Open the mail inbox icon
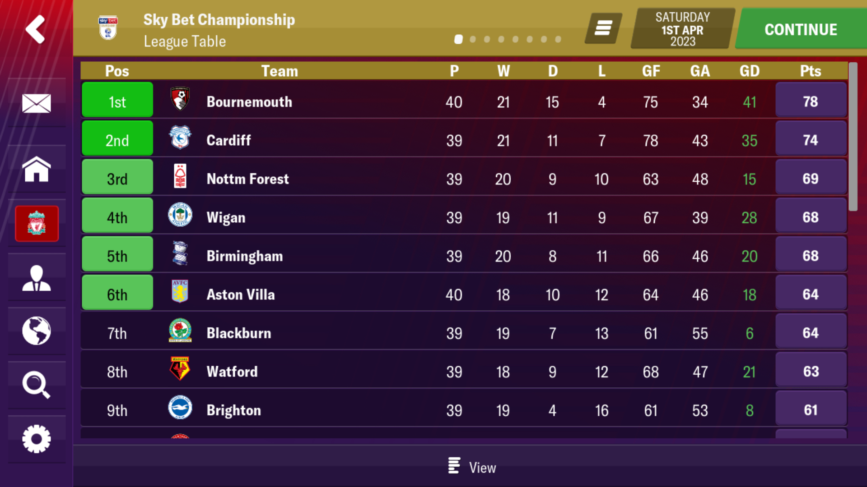This screenshot has height=487, width=867. pyautogui.click(x=37, y=103)
